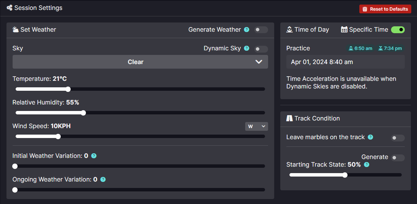Click the Ongoing Weather Variation help icon
The image size is (417, 204).
point(103,180)
